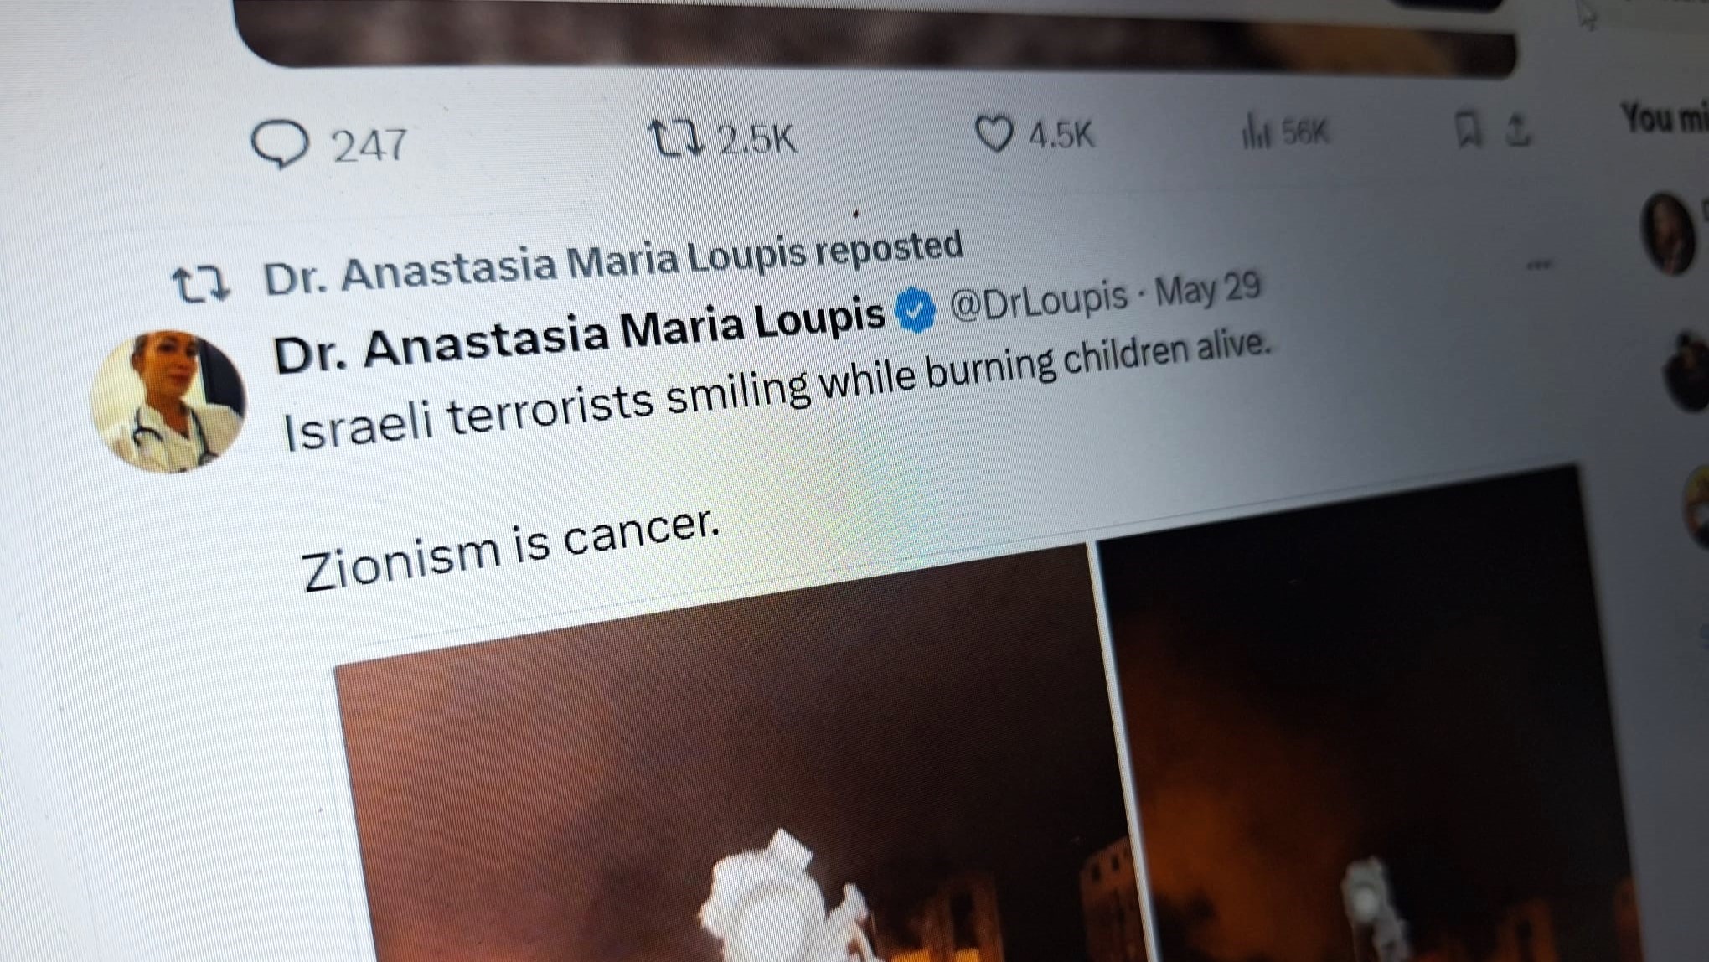Click the blue verified badge
The width and height of the screenshot is (1709, 962).
coord(914,310)
